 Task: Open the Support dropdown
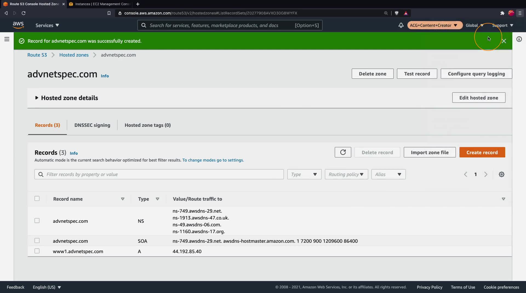[x=502, y=25]
